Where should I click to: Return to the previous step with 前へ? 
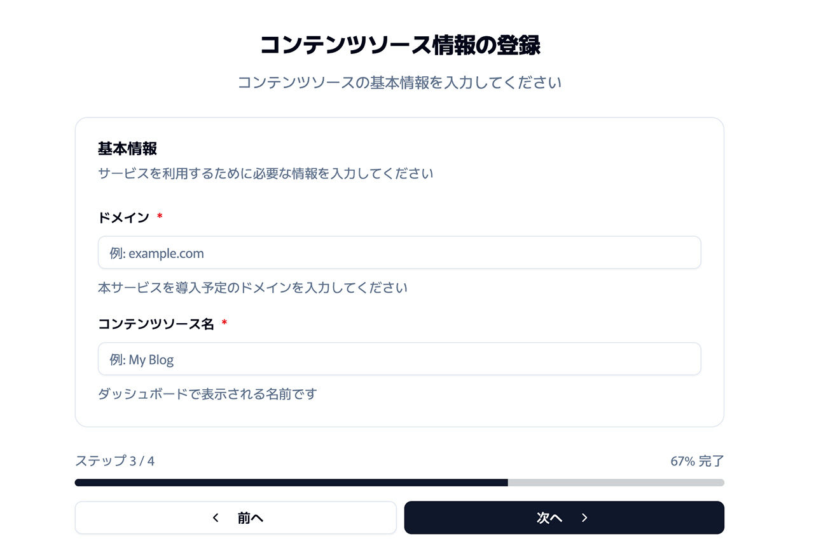pyautogui.click(x=236, y=517)
